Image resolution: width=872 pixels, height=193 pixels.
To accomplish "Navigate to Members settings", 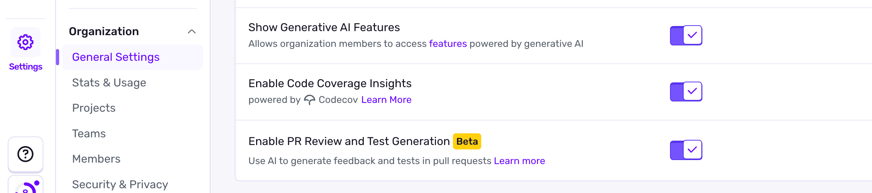I will [96, 159].
